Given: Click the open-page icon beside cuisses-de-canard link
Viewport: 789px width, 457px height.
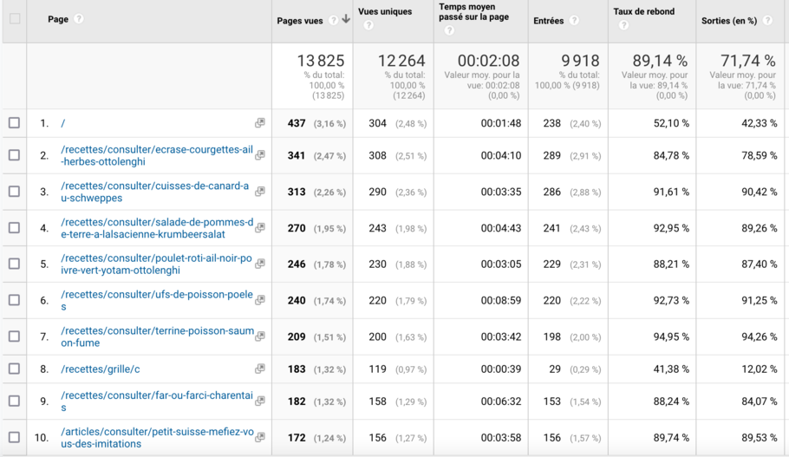Looking at the screenshot, I should point(259,192).
